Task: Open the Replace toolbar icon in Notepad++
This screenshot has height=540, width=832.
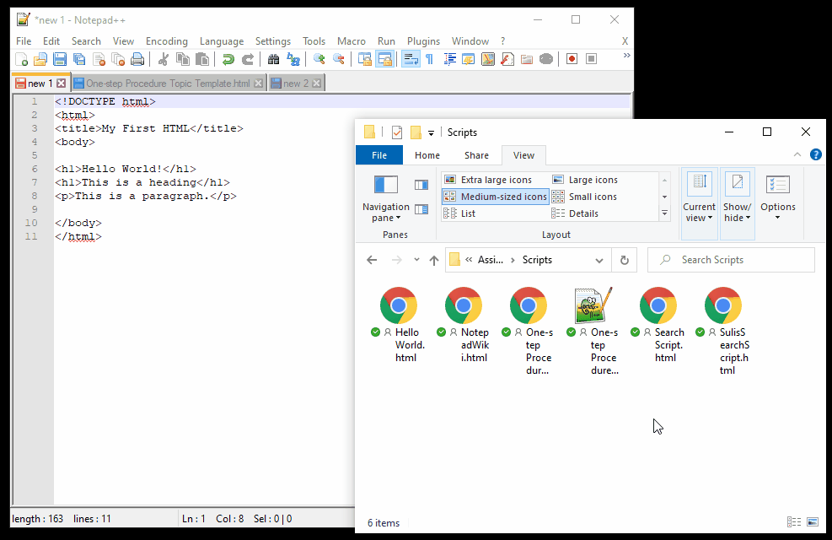Action: pos(293,59)
